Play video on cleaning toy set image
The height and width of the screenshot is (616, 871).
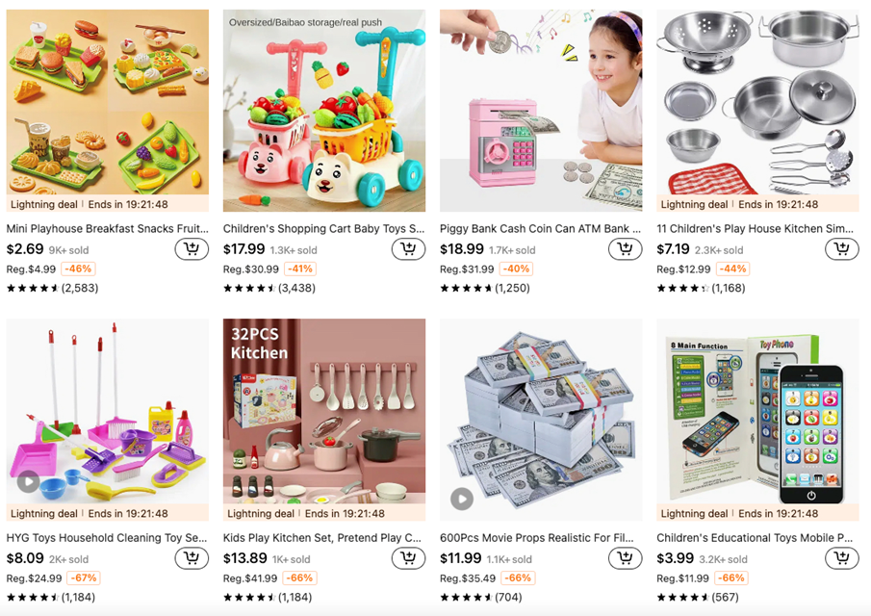[x=28, y=481]
